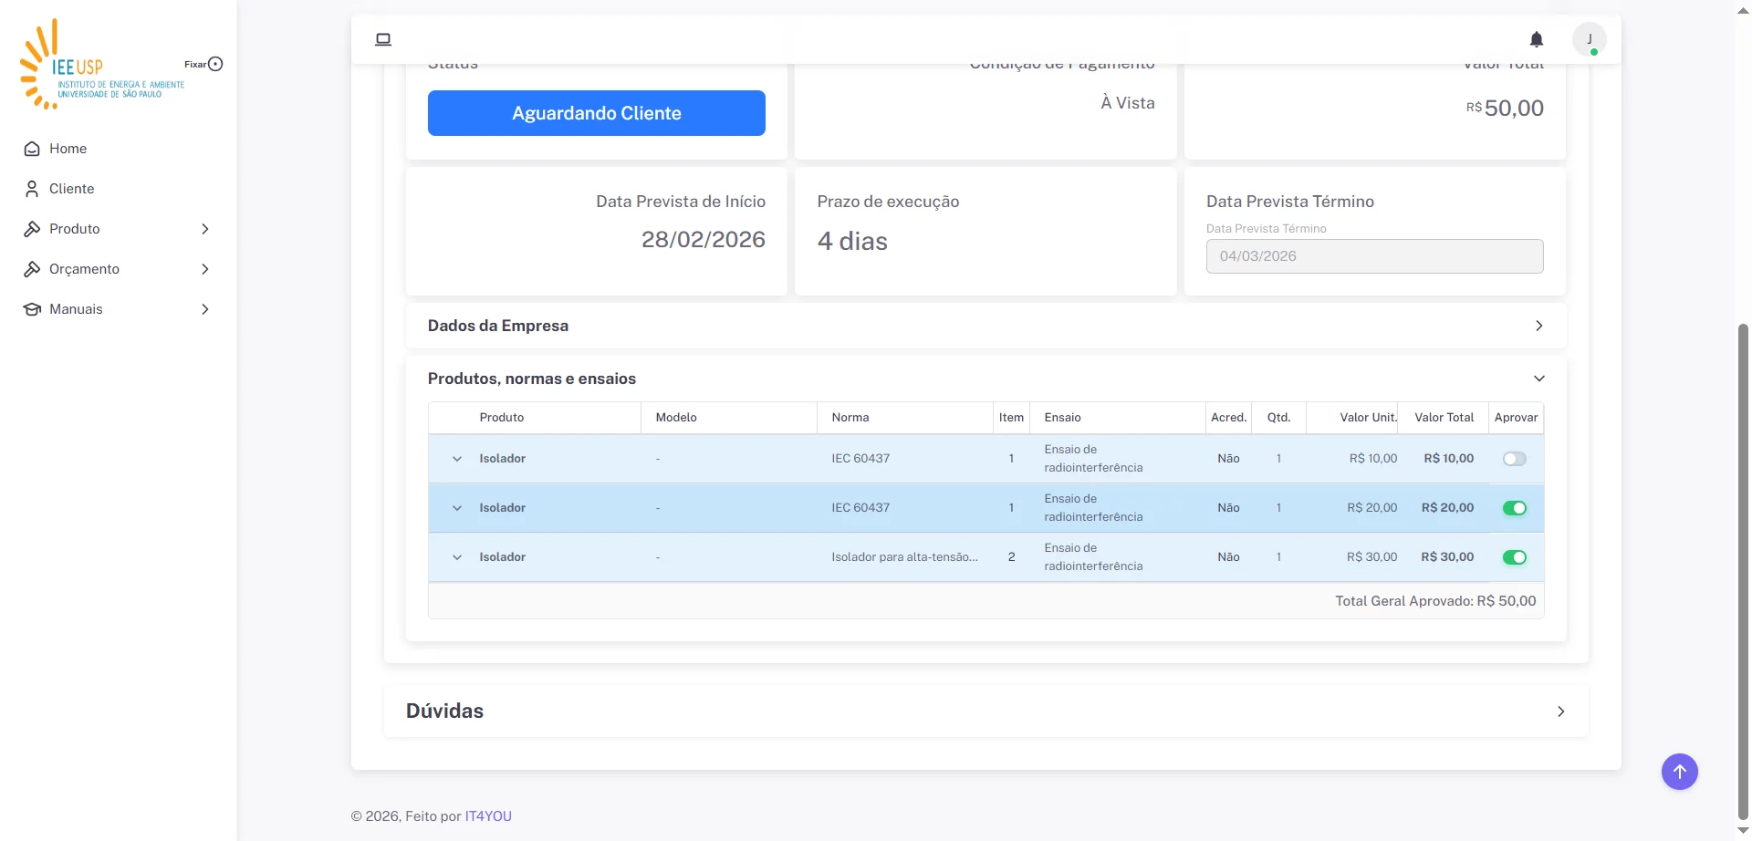This screenshot has width=1752, height=841.
Task: Click the Aprovar column header
Action: pyautogui.click(x=1517, y=418)
